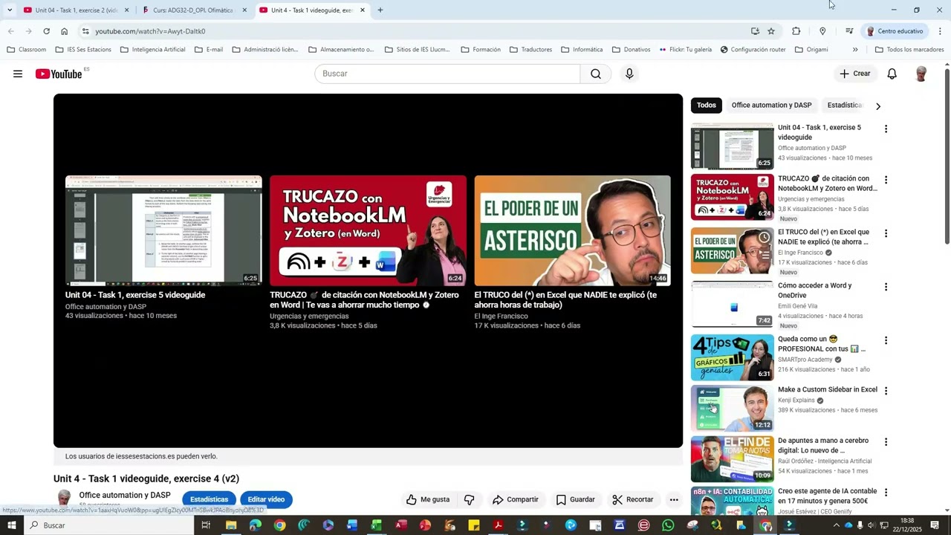Click the browser address bar URL
The height and width of the screenshot is (535, 951).
pos(150,31)
